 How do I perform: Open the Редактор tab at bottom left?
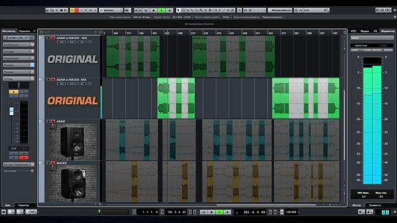(x=24, y=205)
